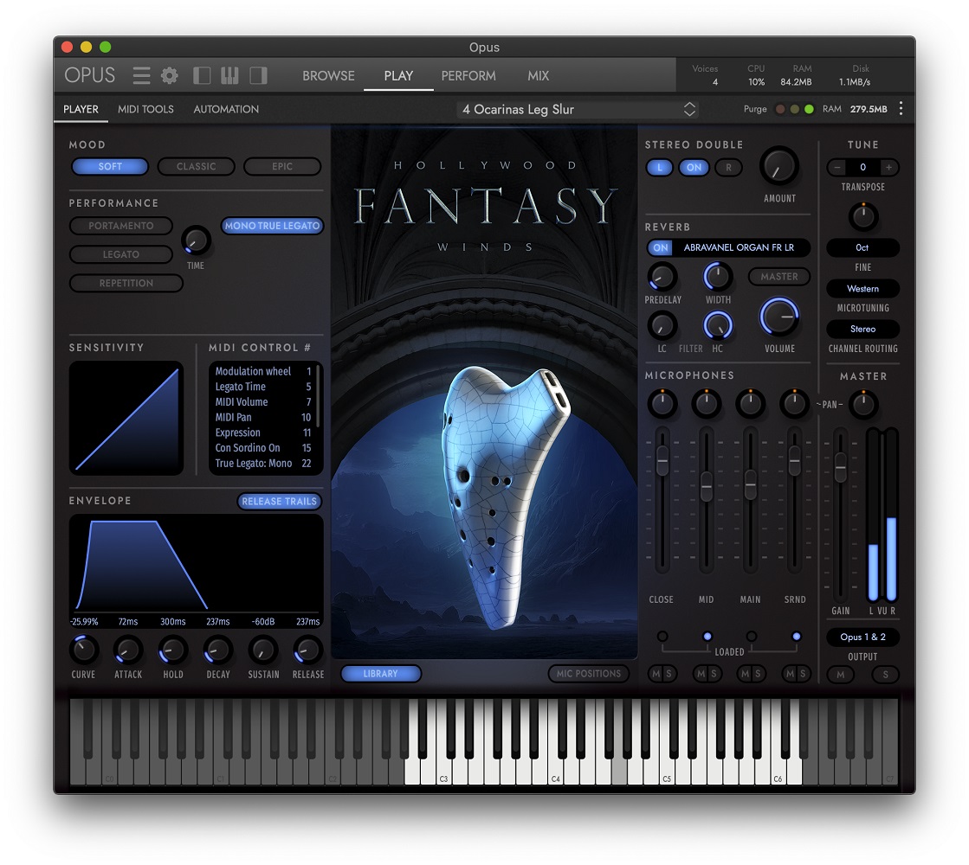Toggle the left sidebar panel icon
The image size is (969, 865).
(x=202, y=75)
